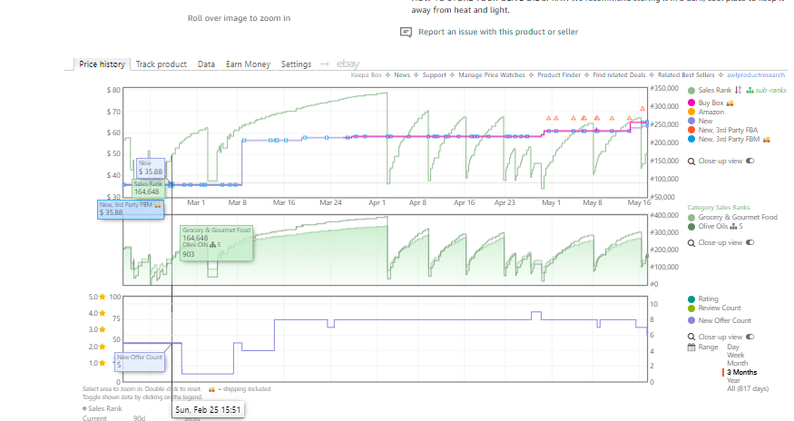The image size is (794, 421).
Task: Open the awlproductresearch link
Action: (x=756, y=75)
